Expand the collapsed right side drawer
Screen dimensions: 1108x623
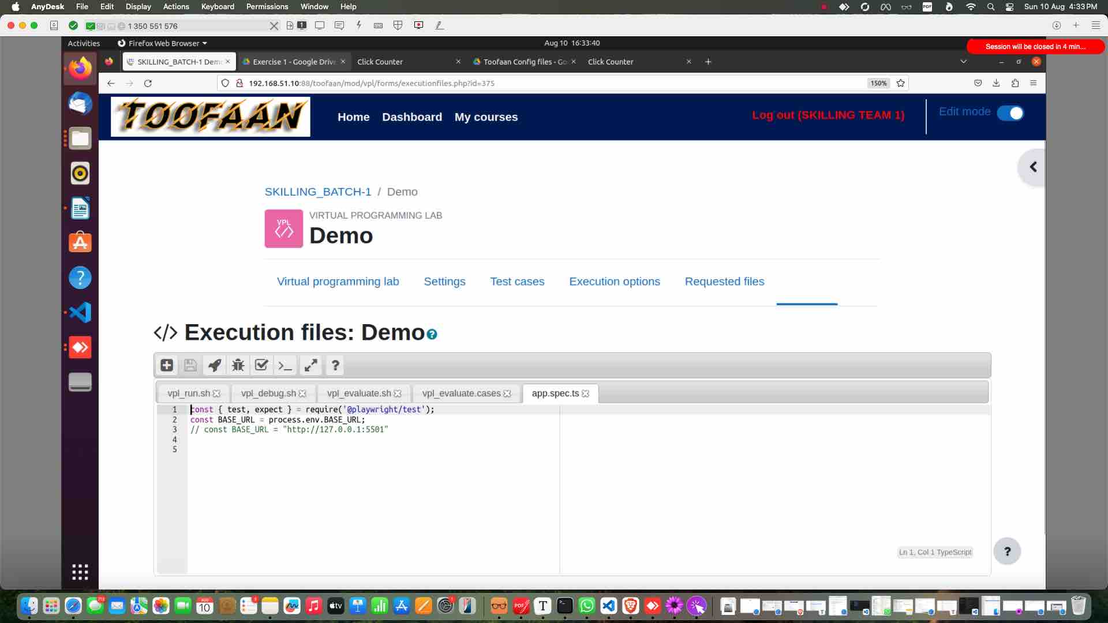(x=1033, y=167)
